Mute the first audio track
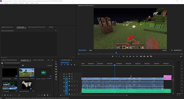This screenshot has height=99, width=184. tap(72, 82)
